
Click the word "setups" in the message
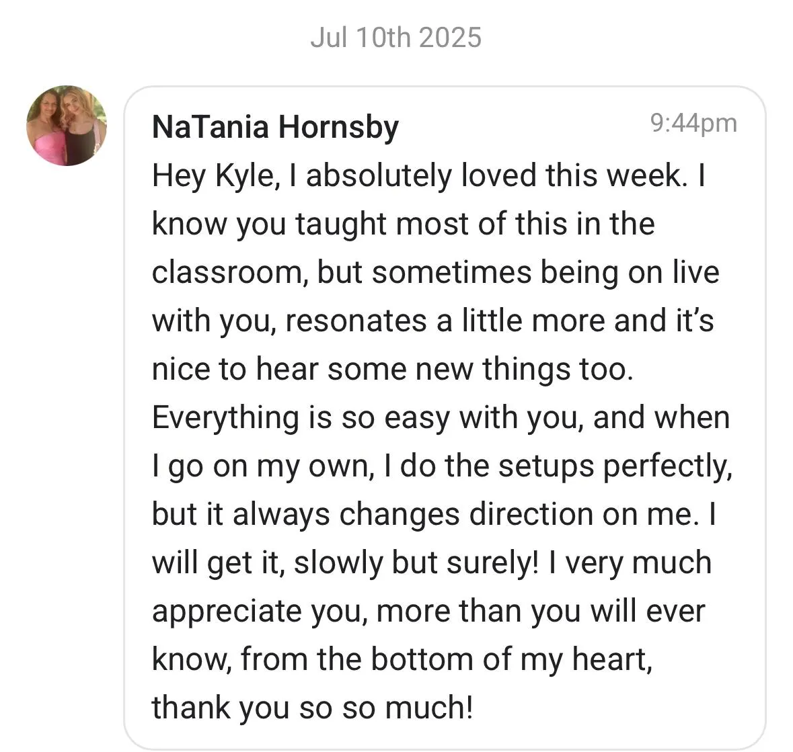click(x=545, y=466)
